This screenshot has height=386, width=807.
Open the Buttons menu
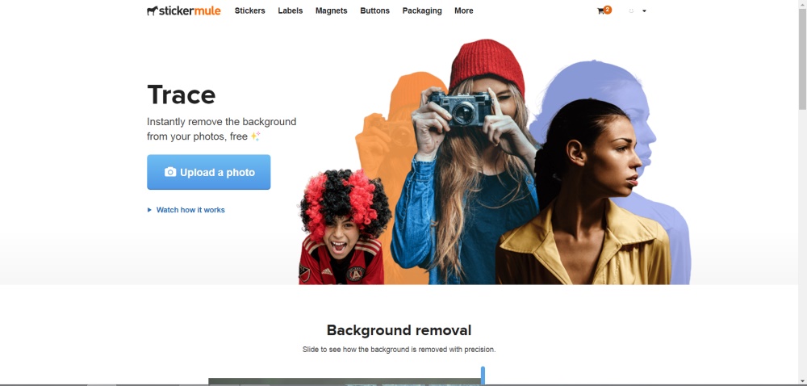pos(374,10)
